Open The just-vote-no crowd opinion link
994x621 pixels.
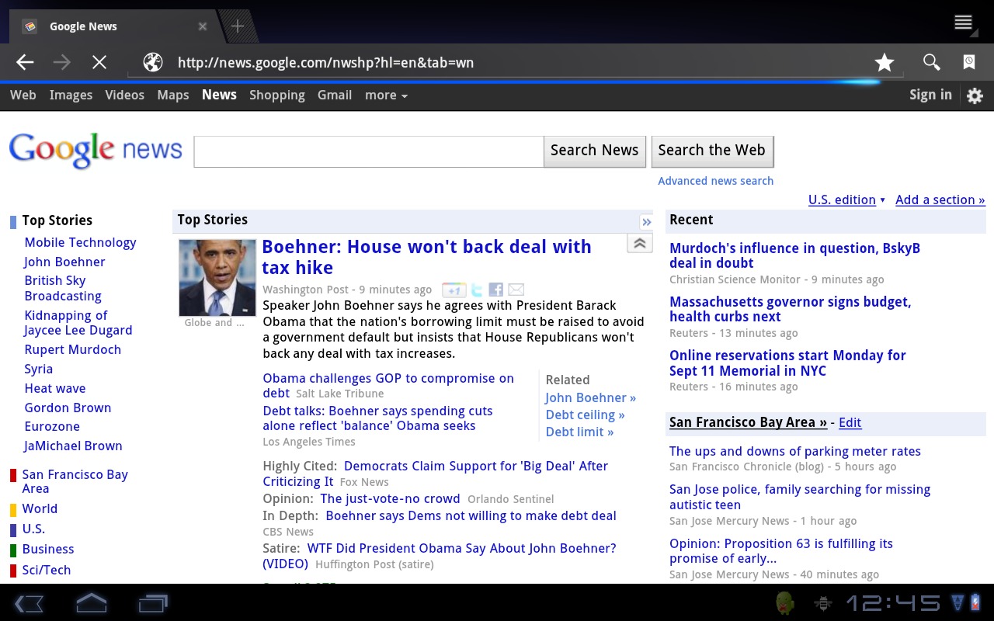coord(390,499)
